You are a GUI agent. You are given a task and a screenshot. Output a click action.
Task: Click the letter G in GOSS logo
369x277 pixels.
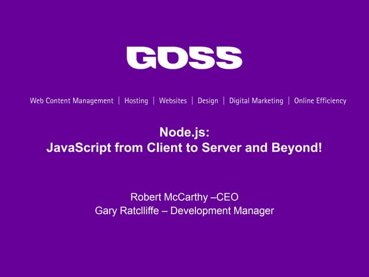click(x=141, y=58)
